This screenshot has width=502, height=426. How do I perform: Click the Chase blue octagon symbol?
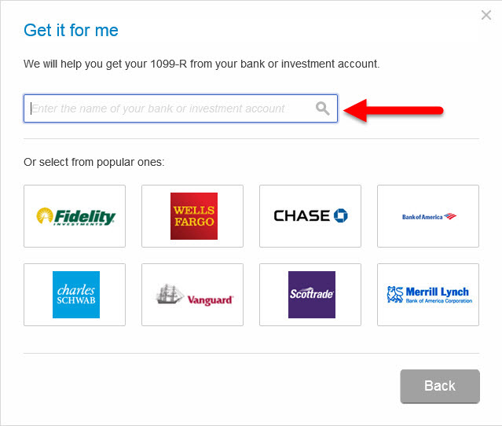(x=341, y=215)
